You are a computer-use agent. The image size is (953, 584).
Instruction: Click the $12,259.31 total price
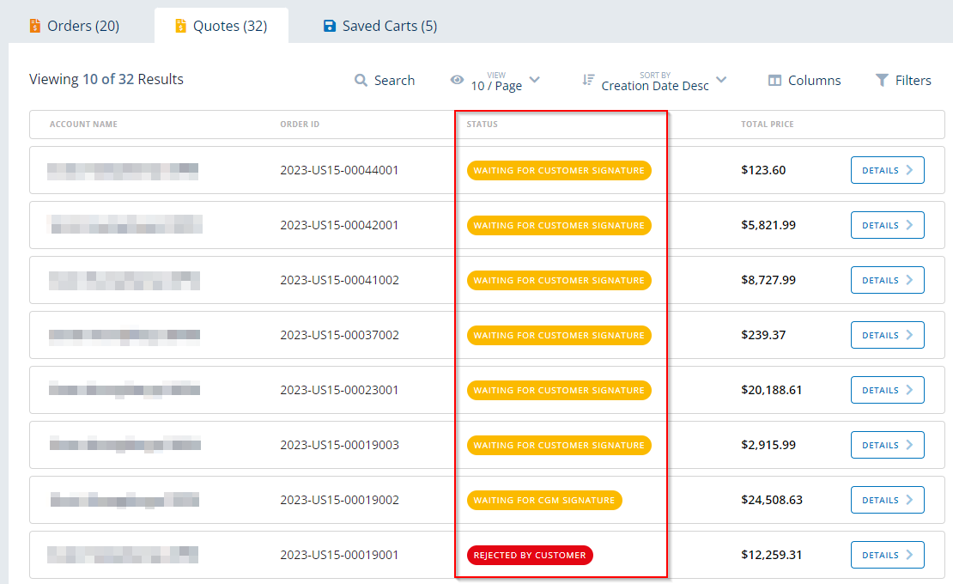pyautogui.click(x=772, y=555)
